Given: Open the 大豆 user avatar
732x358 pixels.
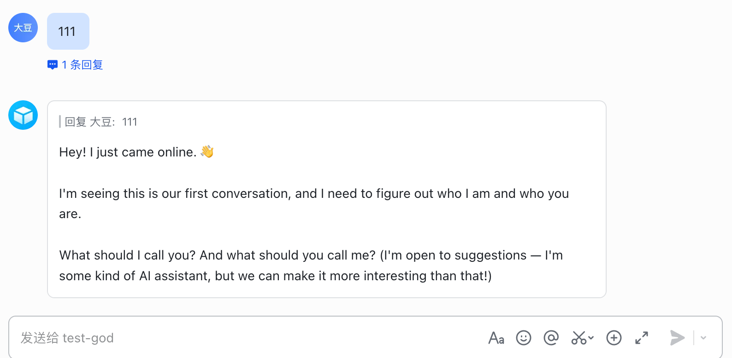Looking at the screenshot, I should (23, 28).
